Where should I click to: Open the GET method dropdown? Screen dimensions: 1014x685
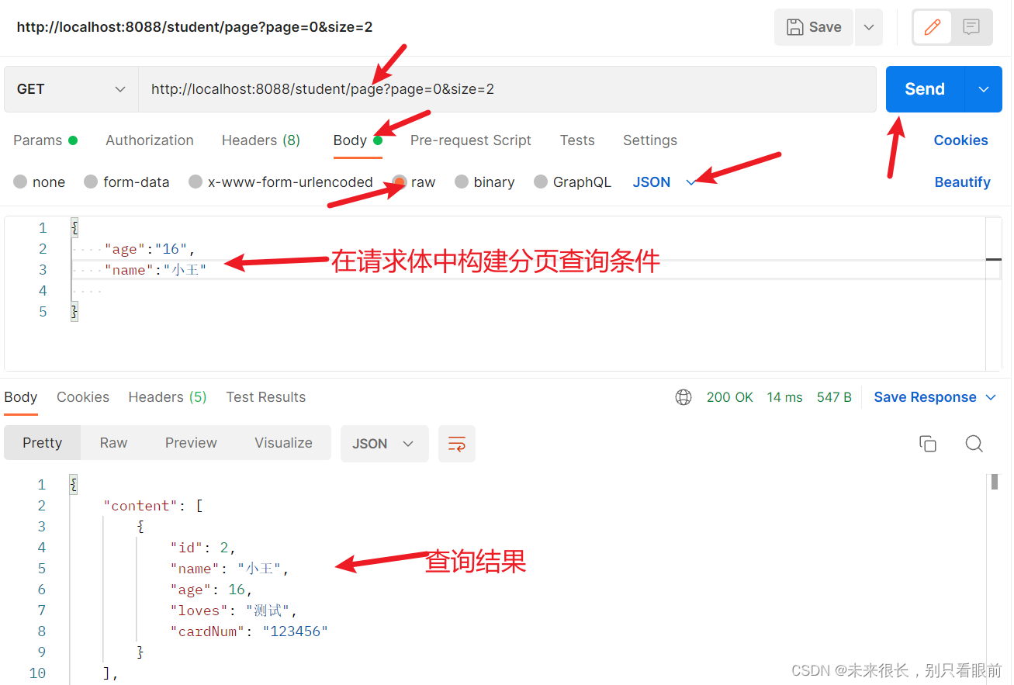click(x=70, y=88)
